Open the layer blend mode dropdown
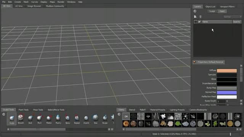This screenshot has width=244, height=137. pyautogui.click(x=233, y=17)
